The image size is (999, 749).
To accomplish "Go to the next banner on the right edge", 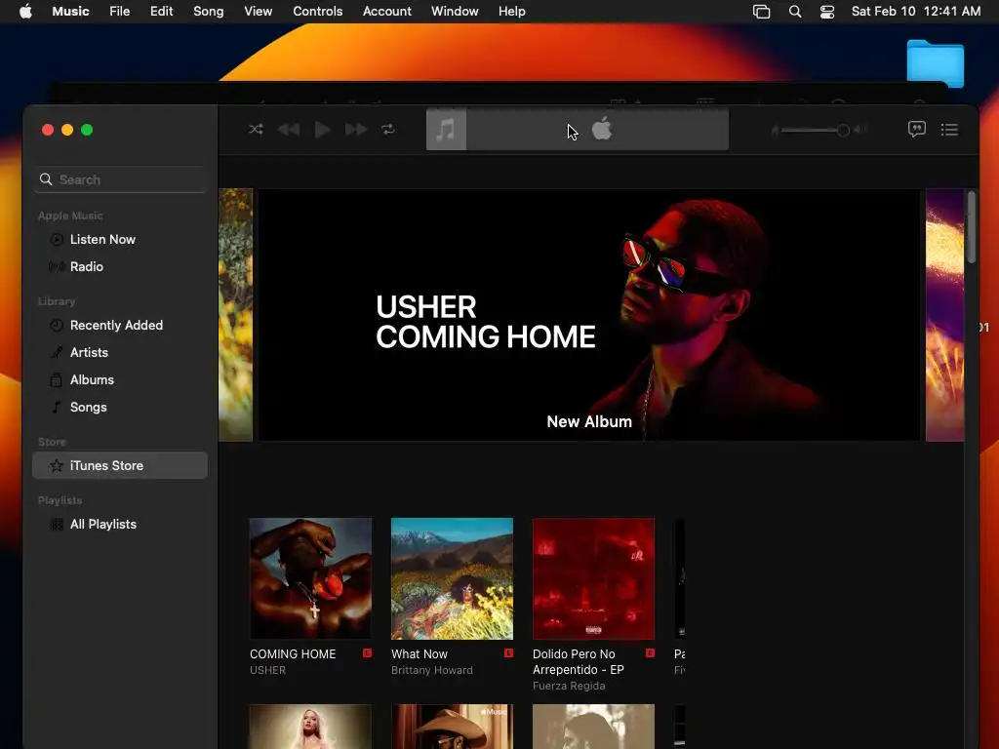I will [944, 315].
